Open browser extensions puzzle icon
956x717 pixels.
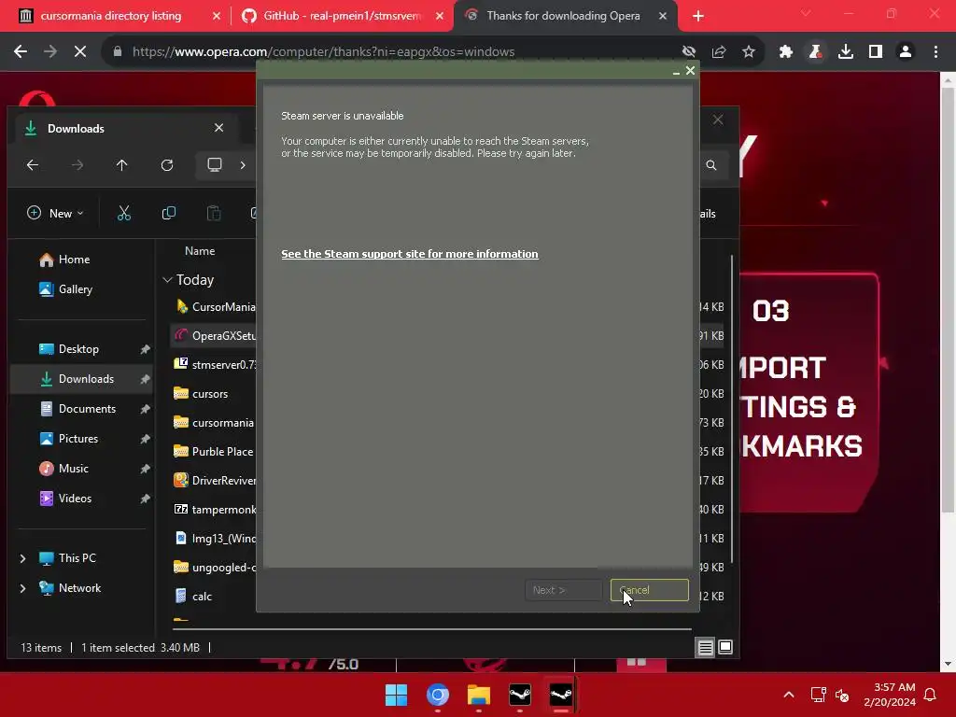pos(786,52)
